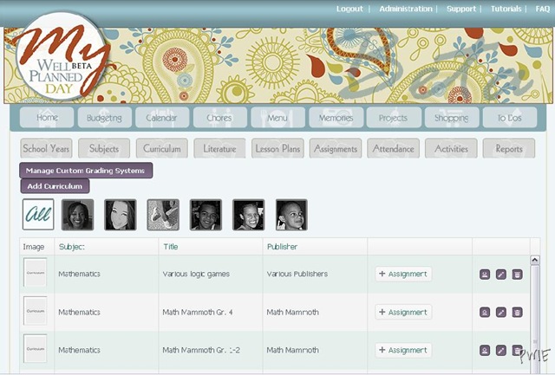Select the fourth student photo thumbnail

[206, 215]
